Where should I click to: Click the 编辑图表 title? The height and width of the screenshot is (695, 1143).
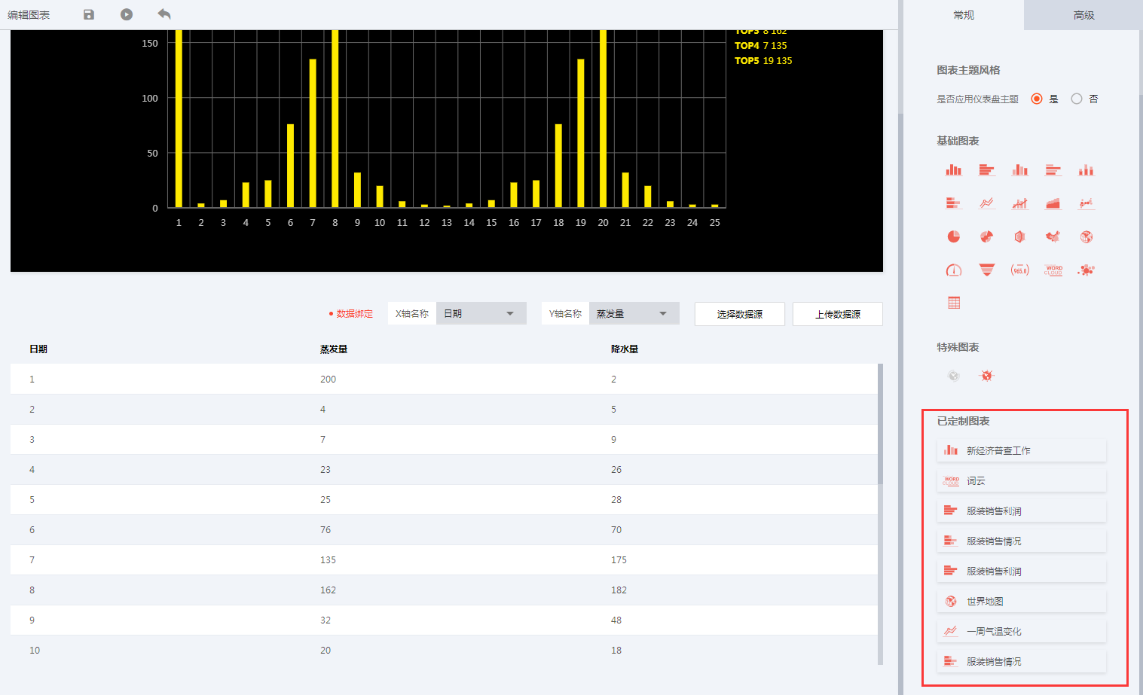tap(29, 15)
